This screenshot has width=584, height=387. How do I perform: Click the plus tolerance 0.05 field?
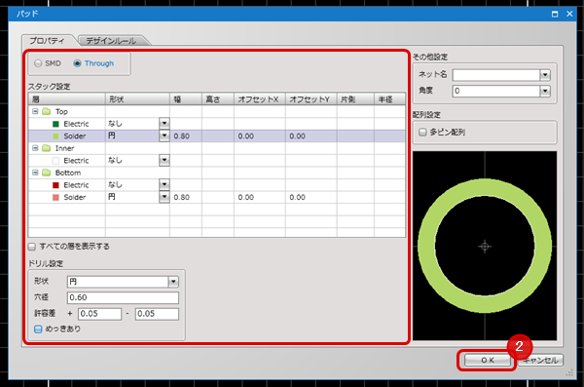click(100, 314)
